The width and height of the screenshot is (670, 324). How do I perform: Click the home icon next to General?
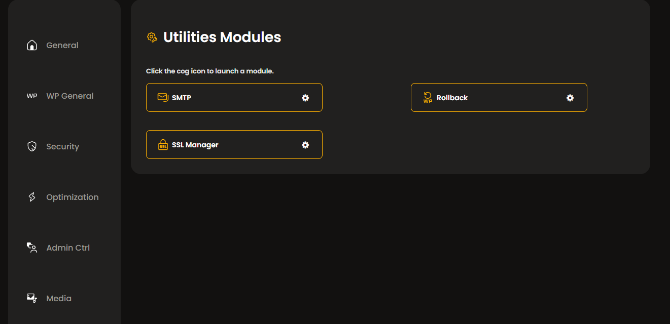click(31, 45)
